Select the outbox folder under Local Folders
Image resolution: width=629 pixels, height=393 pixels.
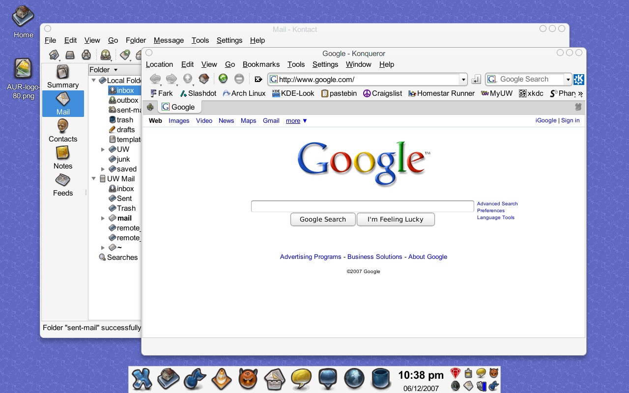coord(124,100)
